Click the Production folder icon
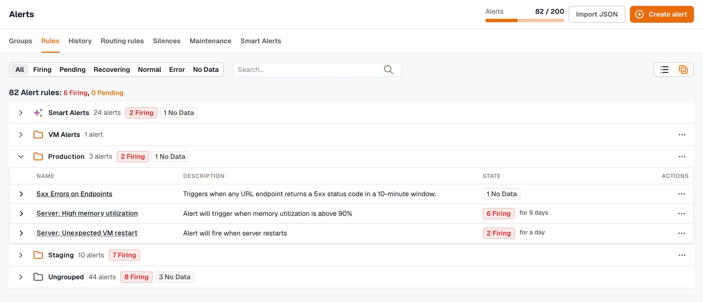Viewport: 703px width, 302px height. (38, 157)
